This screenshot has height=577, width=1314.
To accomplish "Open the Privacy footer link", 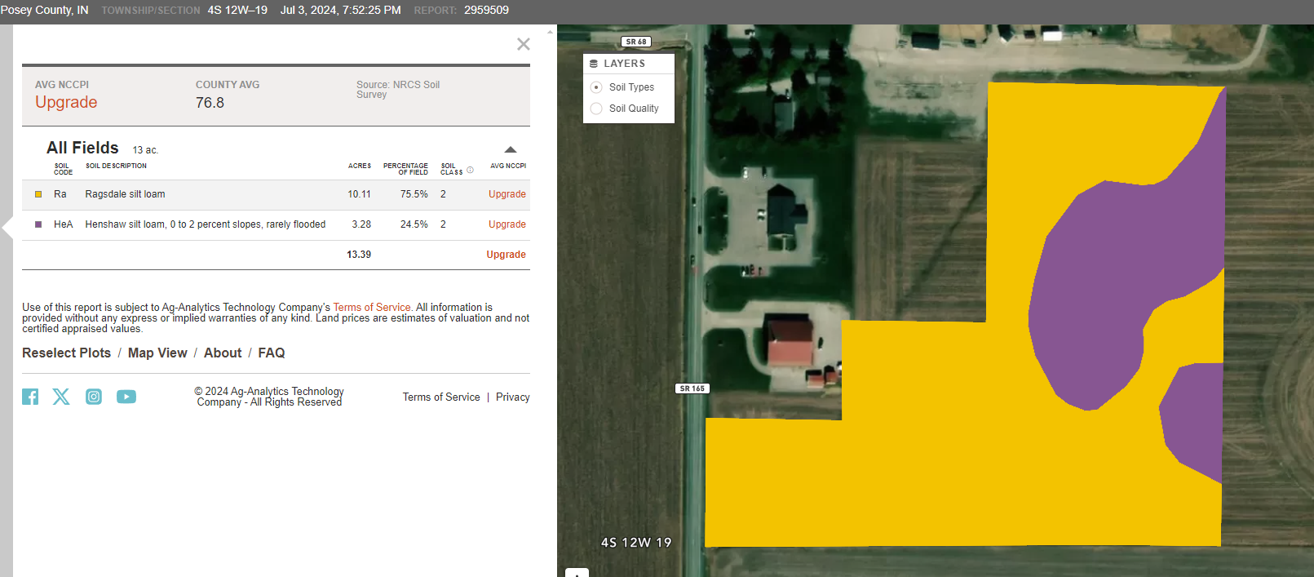I will click(512, 397).
